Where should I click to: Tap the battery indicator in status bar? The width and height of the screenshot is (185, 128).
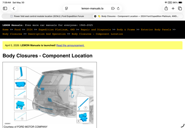pos(181,3)
